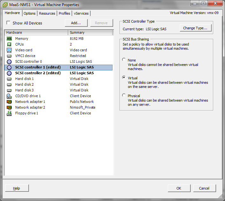225x201 pixels.
Task: Open the Profiles tab
Action: pos(65,13)
